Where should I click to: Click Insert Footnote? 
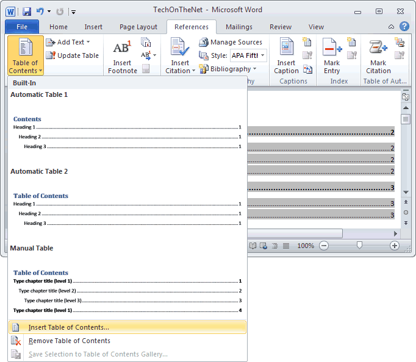123,55
